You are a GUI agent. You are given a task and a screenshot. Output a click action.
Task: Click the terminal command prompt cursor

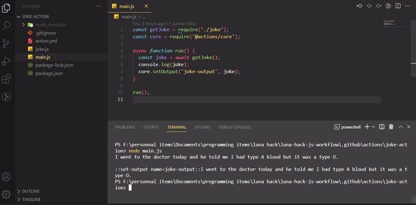pos(130,188)
